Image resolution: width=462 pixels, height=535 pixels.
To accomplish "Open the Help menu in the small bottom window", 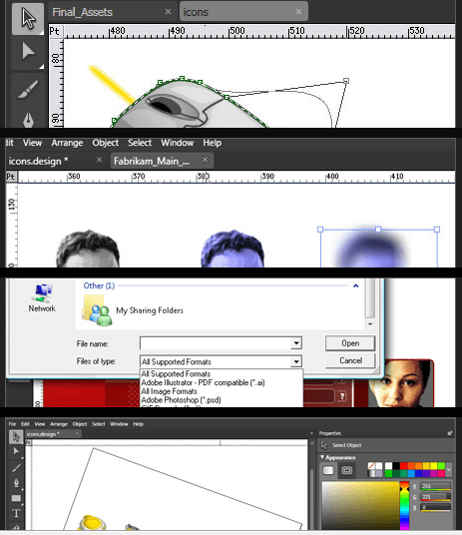I will 138,424.
